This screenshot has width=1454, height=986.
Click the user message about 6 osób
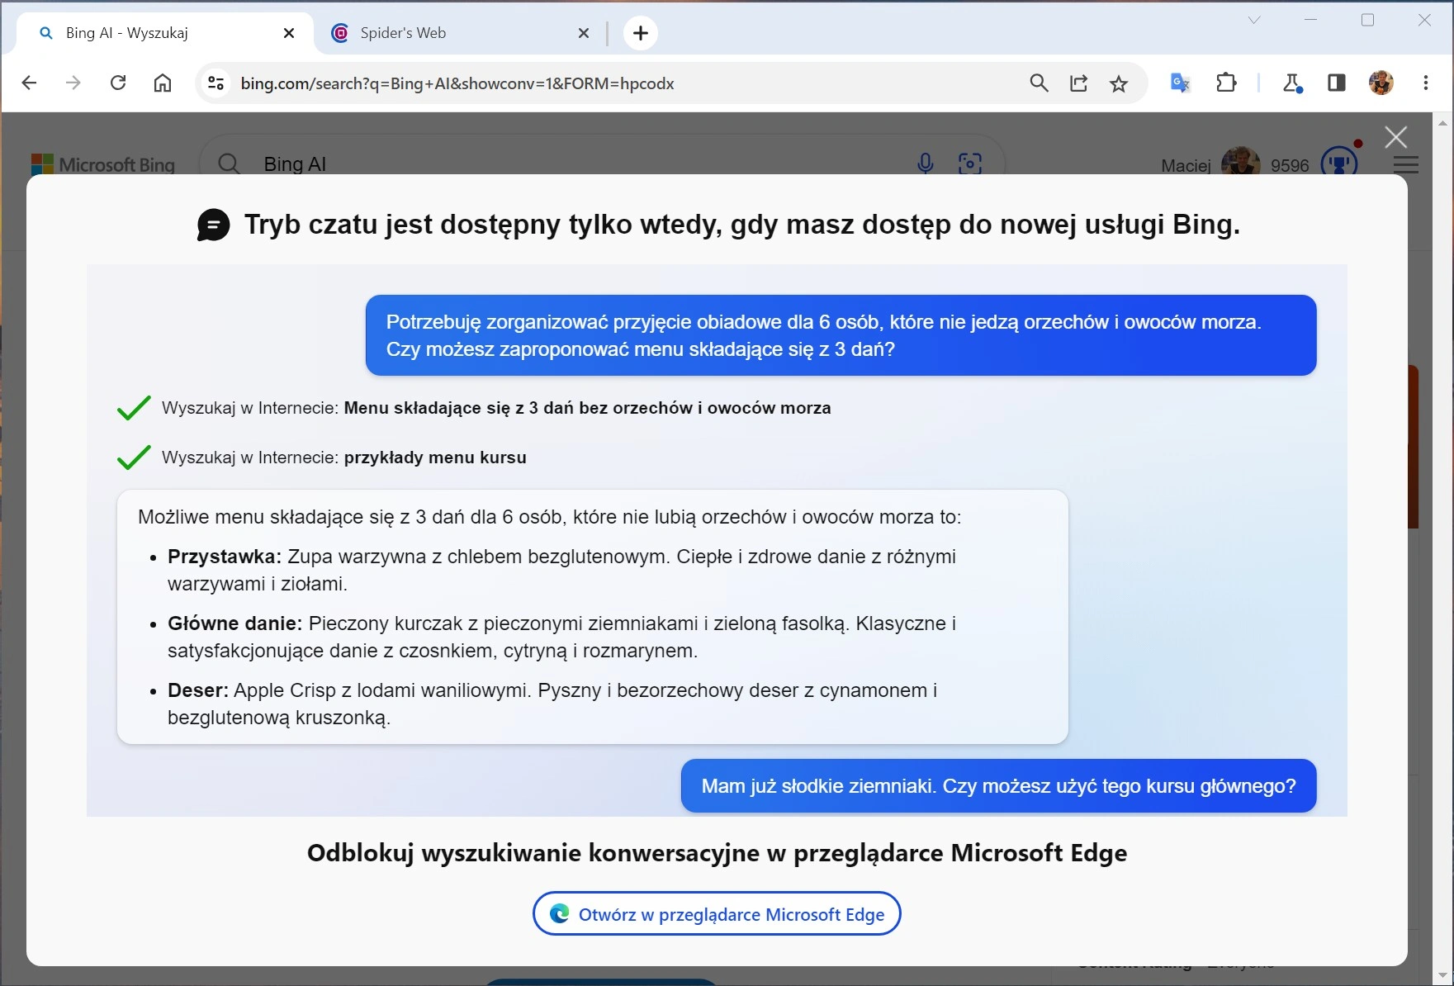pyautogui.click(x=841, y=335)
